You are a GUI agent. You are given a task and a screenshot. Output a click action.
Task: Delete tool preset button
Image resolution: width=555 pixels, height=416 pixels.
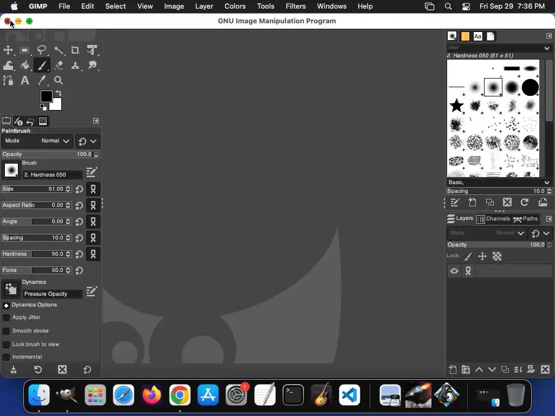62,369
